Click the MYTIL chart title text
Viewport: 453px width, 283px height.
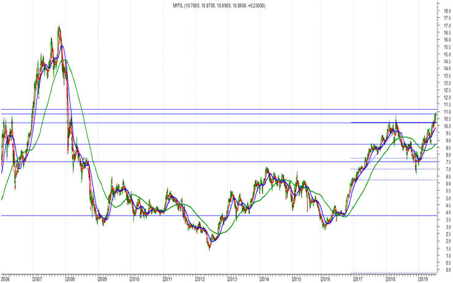(x=219, y=6)
